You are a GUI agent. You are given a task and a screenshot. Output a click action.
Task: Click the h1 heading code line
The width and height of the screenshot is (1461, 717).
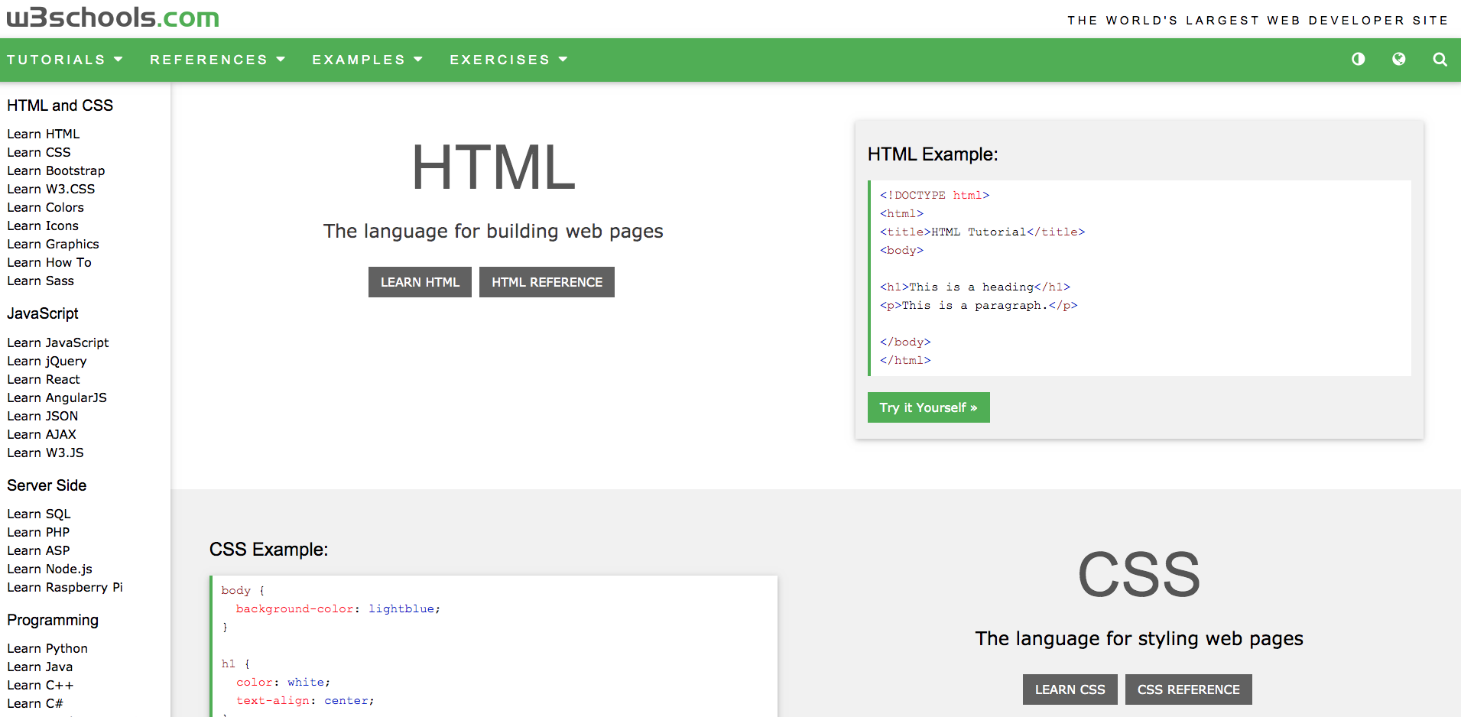[975, 287]
